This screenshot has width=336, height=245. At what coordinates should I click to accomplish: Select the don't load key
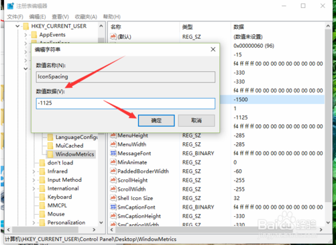[x=60, y=162]
